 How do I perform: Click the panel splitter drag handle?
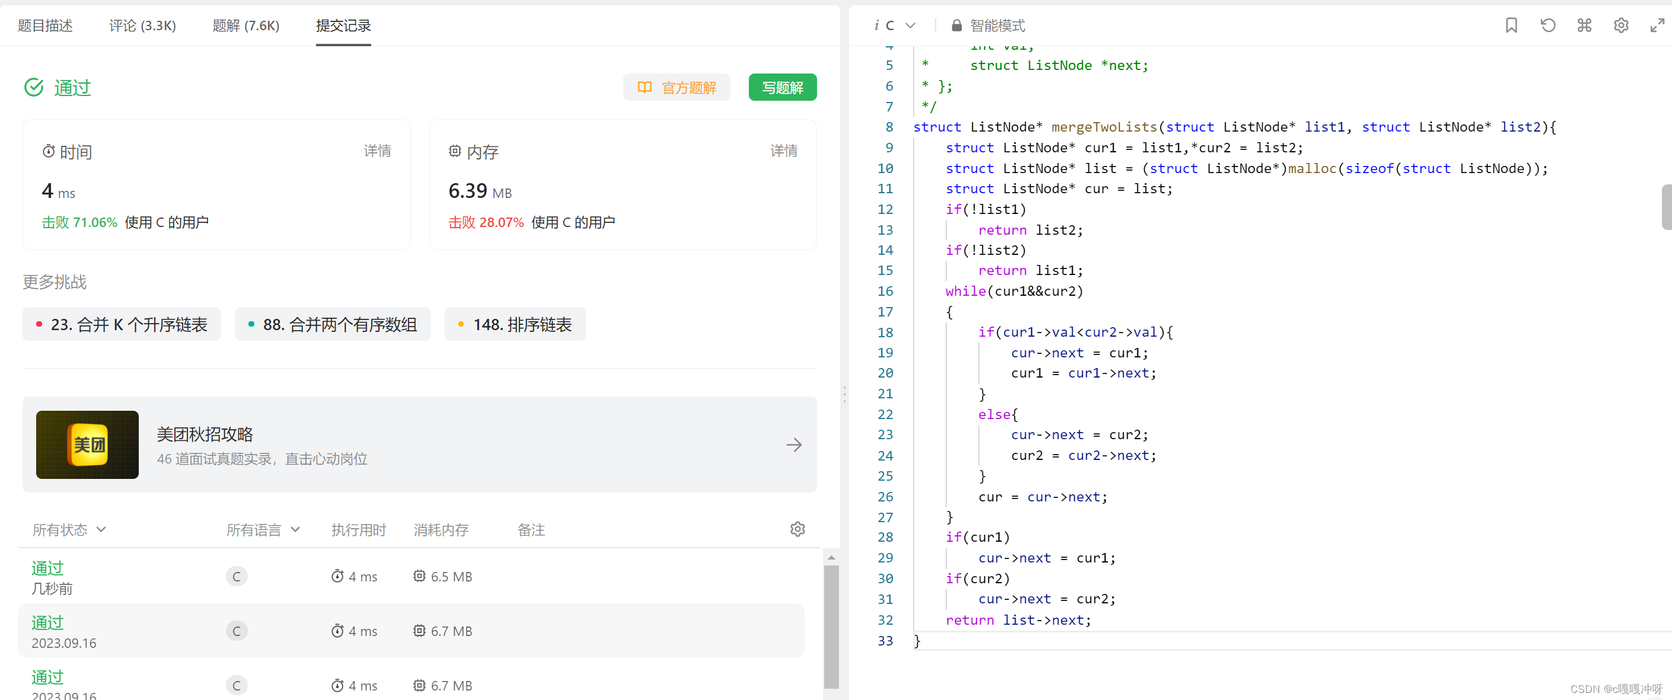[844, 394]
